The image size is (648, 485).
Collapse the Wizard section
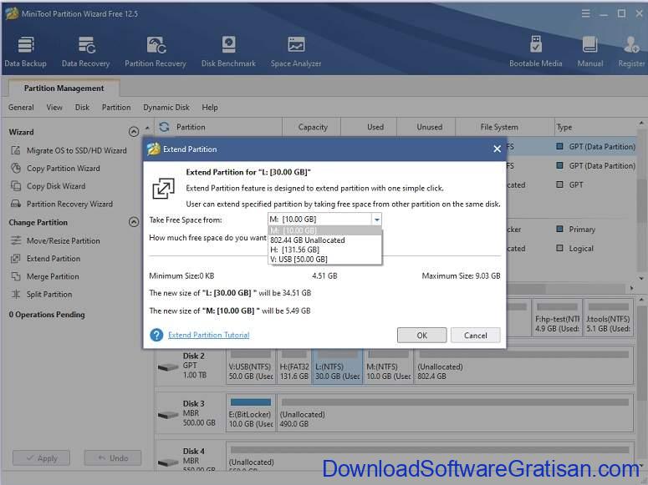point(133,132)
